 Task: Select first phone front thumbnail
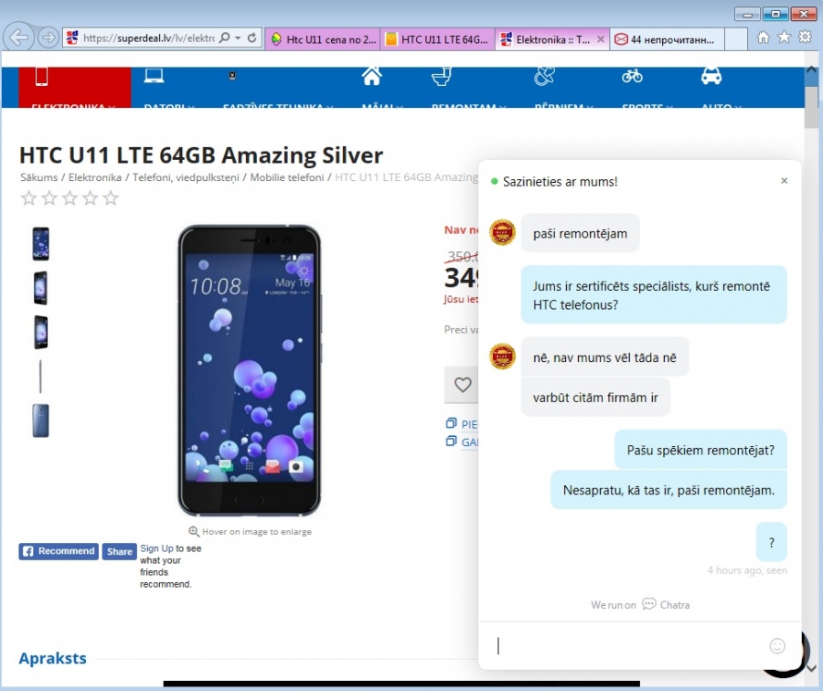click(x=41, y=244)
